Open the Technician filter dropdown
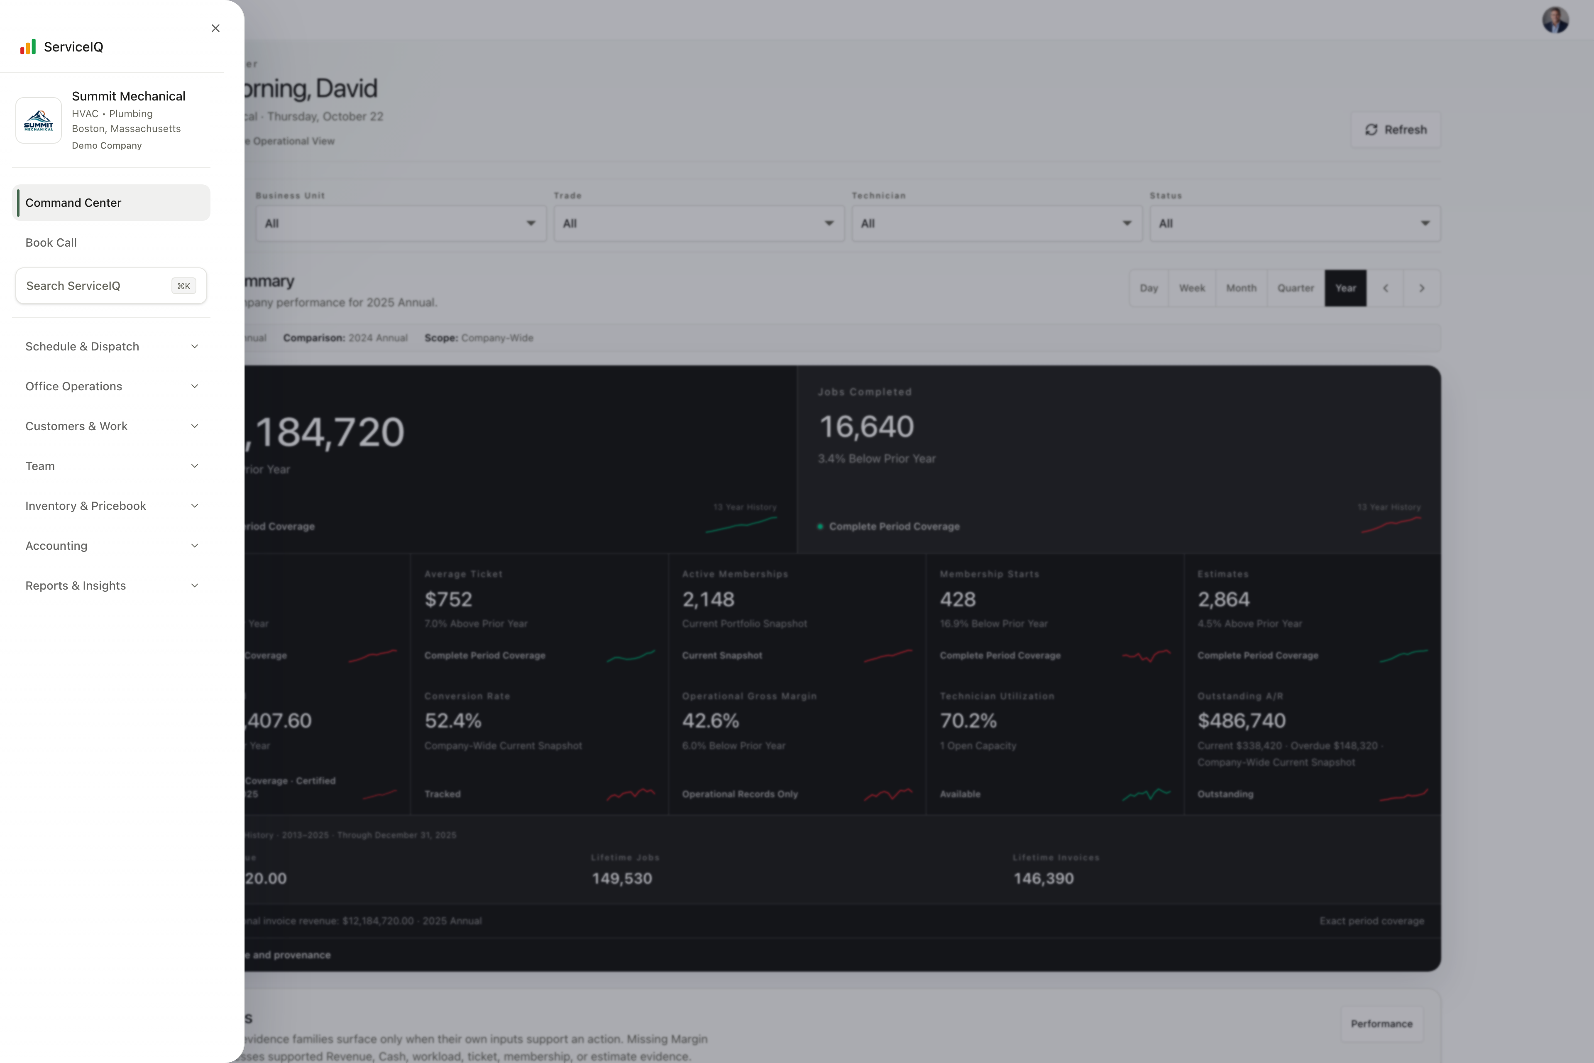Image resolution: width=1594 pixels, height=1063 pixels. click(996, 223)
